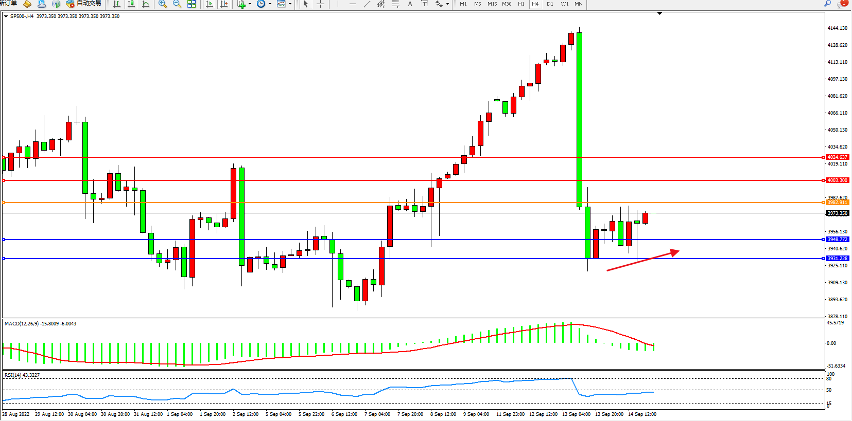
Task: Click the tile windows icon
Action: (x=192, y=4)
